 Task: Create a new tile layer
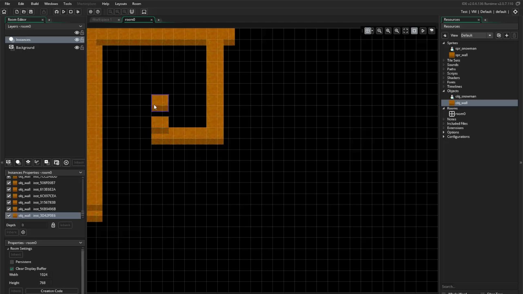[x=28, y=162]
